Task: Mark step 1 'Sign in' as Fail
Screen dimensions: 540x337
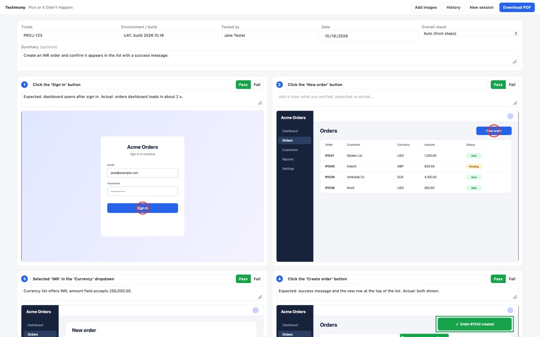Action: [257, 85]
